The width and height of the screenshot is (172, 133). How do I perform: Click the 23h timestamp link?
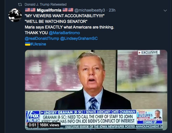click(112, 10)
